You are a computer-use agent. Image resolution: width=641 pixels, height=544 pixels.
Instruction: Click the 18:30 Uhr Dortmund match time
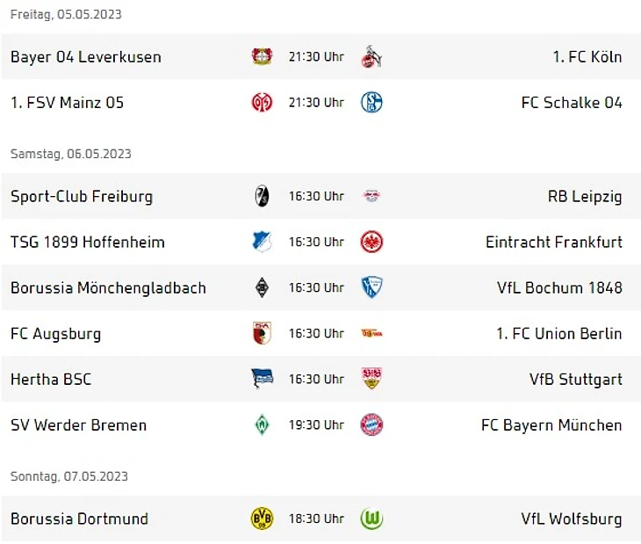click(316, 519)
